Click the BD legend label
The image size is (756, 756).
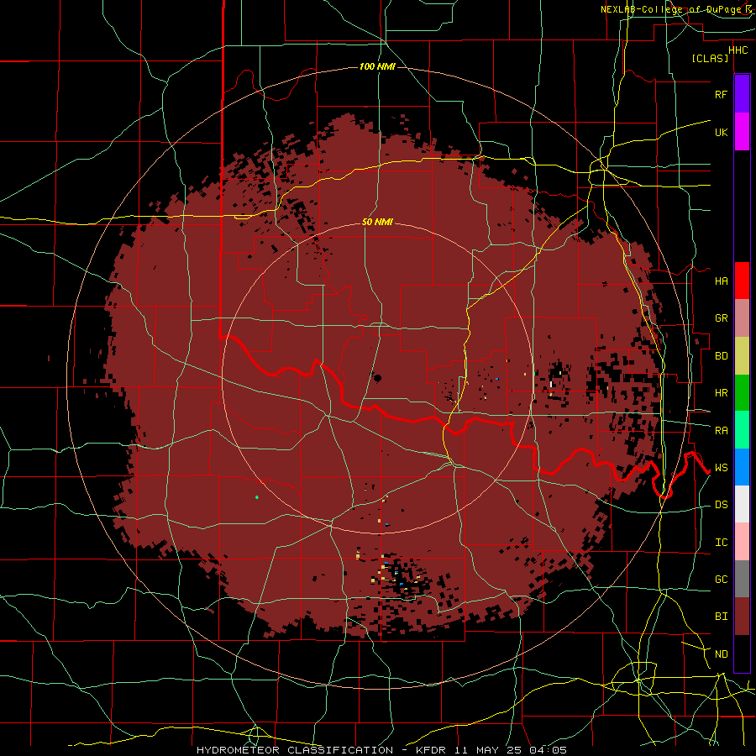tap(721, 356)
